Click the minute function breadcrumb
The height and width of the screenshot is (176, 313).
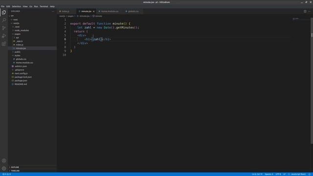click(x=99, y=16)
